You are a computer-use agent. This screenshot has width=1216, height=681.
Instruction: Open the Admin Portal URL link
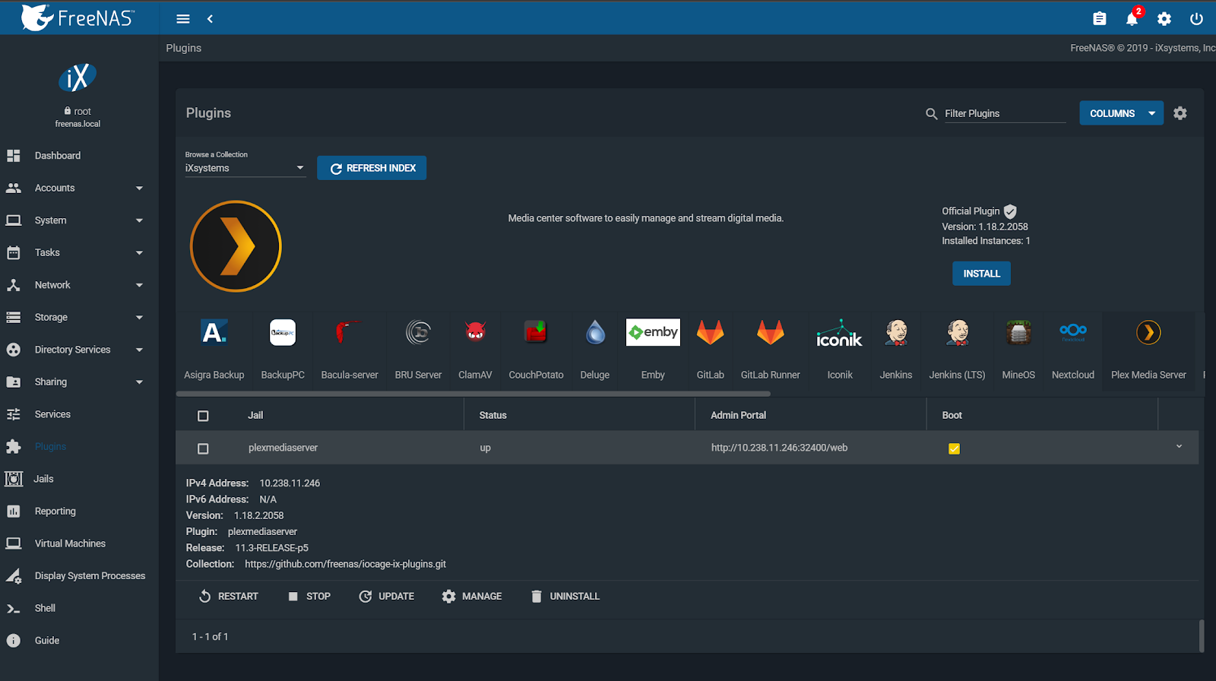(x=779, y=448)
